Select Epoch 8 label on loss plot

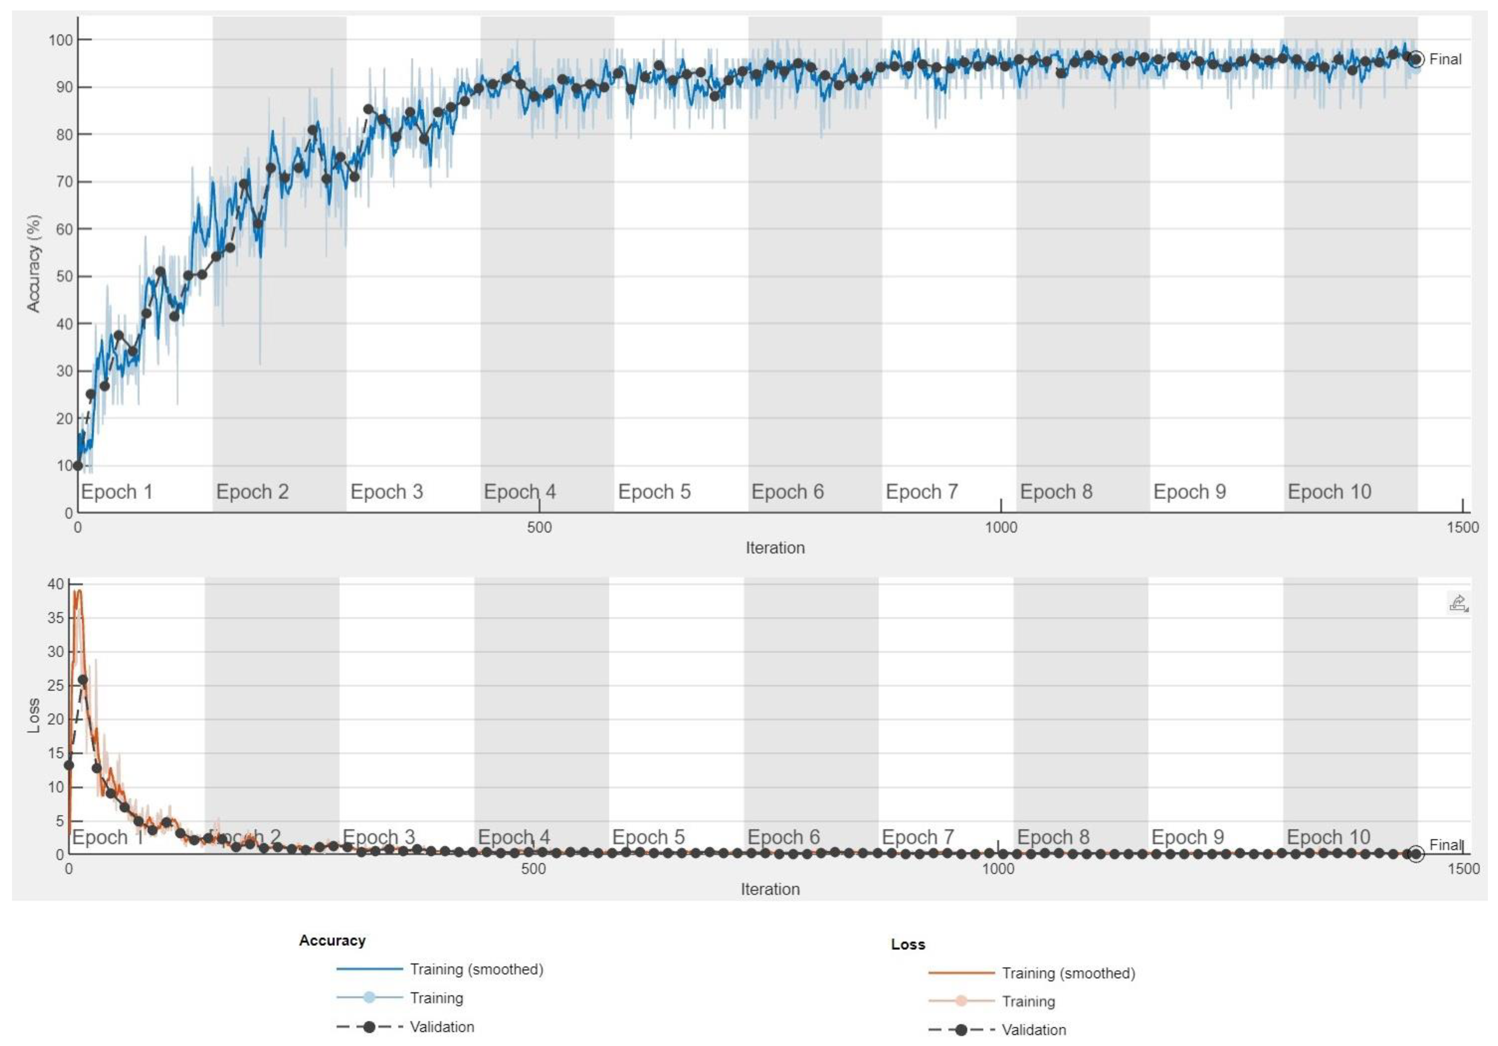(1053, 837)
